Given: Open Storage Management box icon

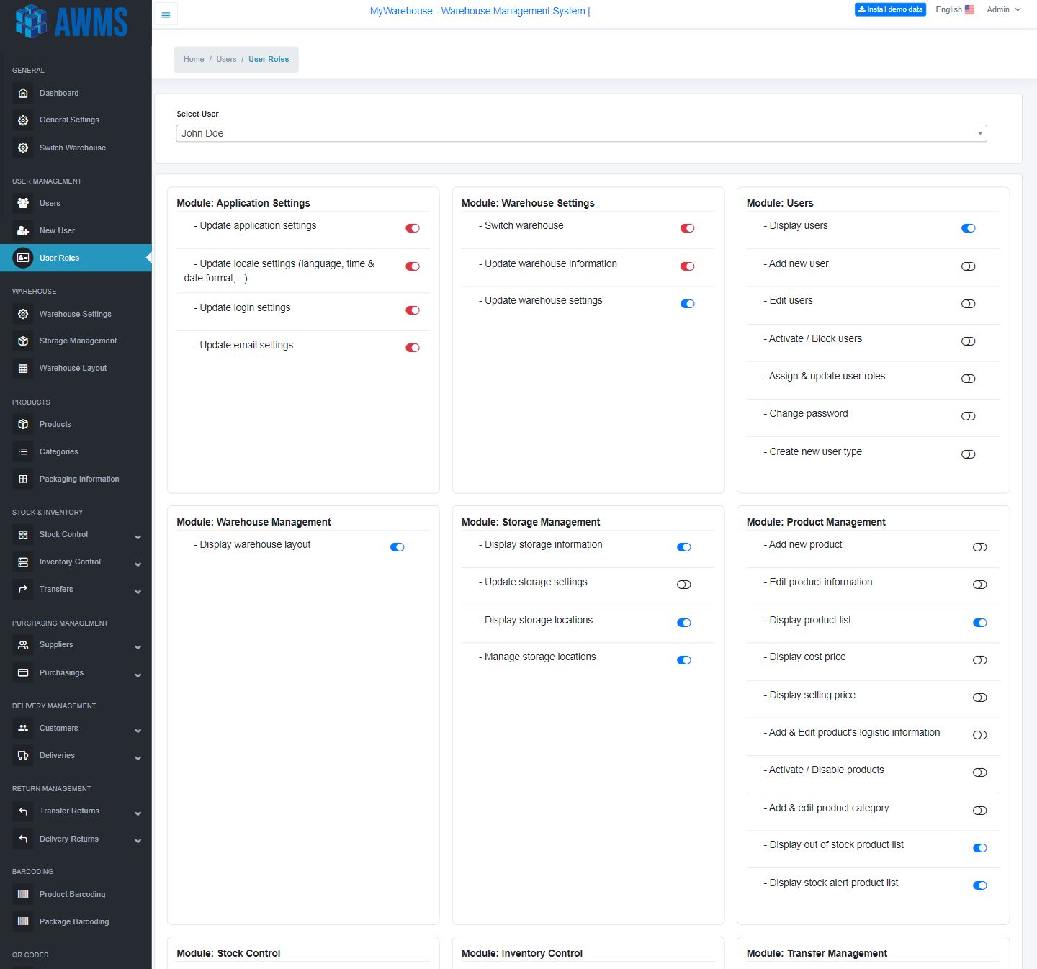Looking at the screenshot, I should tap(23, 341).
